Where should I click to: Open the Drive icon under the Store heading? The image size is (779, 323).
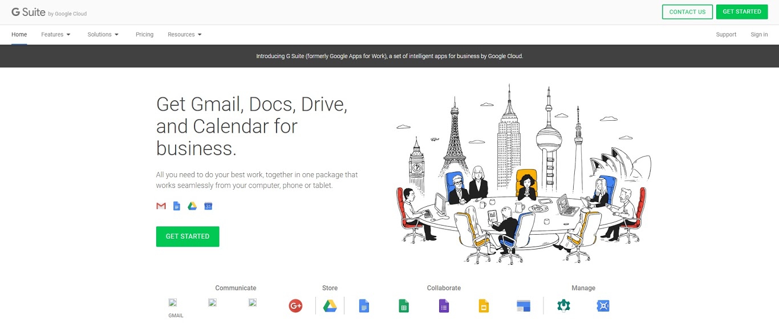330,306
